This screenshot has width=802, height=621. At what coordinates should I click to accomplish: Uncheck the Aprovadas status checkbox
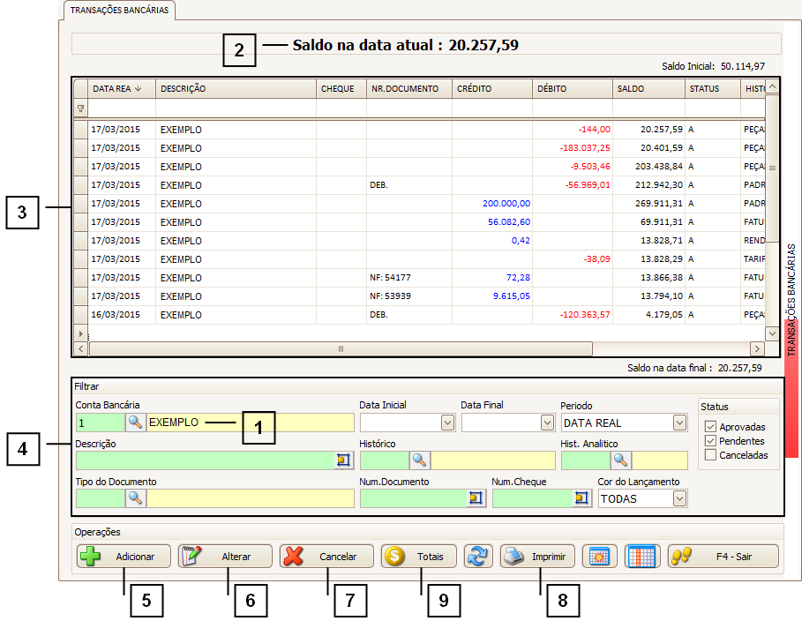[710, 427]
